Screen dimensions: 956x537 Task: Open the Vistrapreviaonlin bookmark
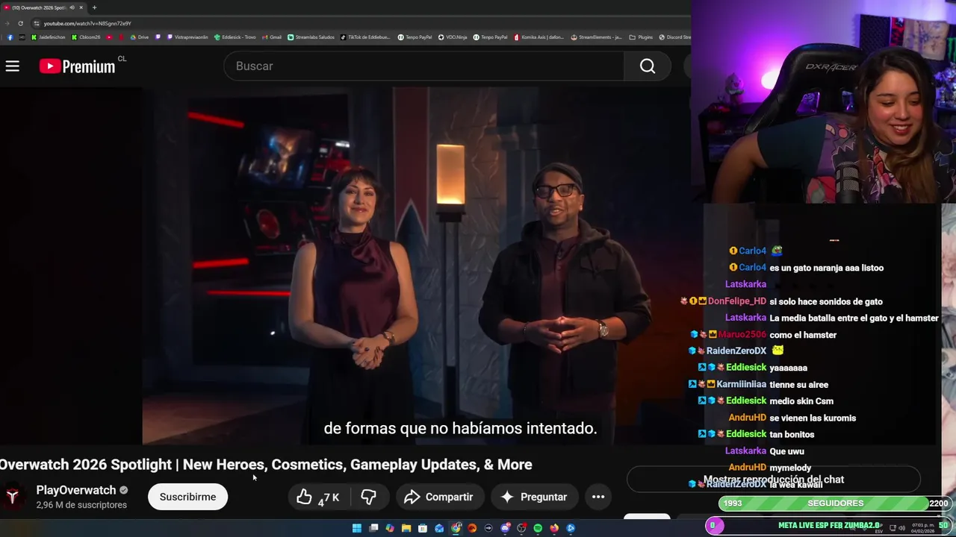[188, 37]
